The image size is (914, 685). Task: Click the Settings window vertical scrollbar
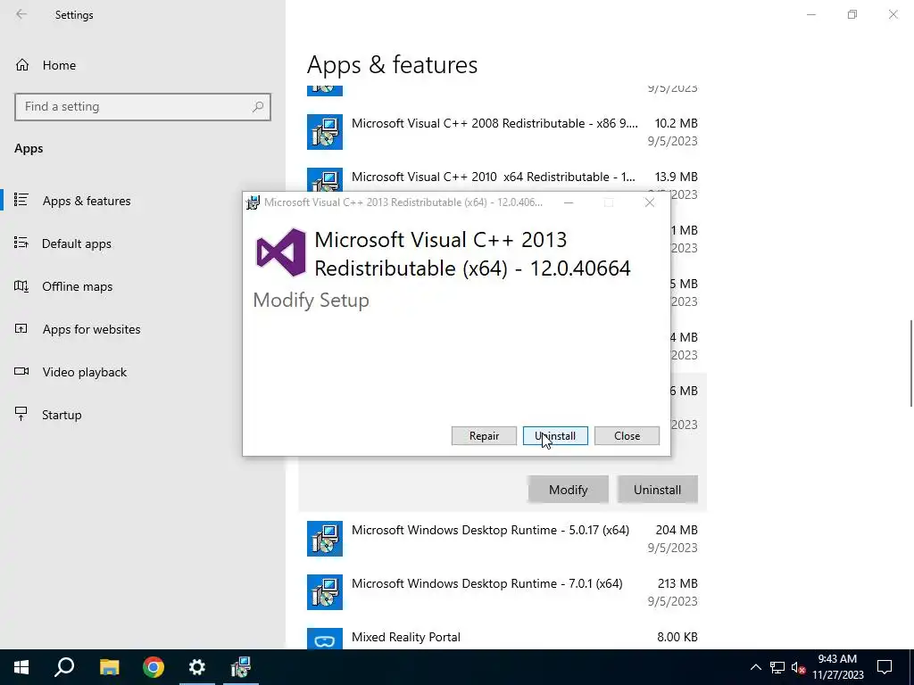910,363
